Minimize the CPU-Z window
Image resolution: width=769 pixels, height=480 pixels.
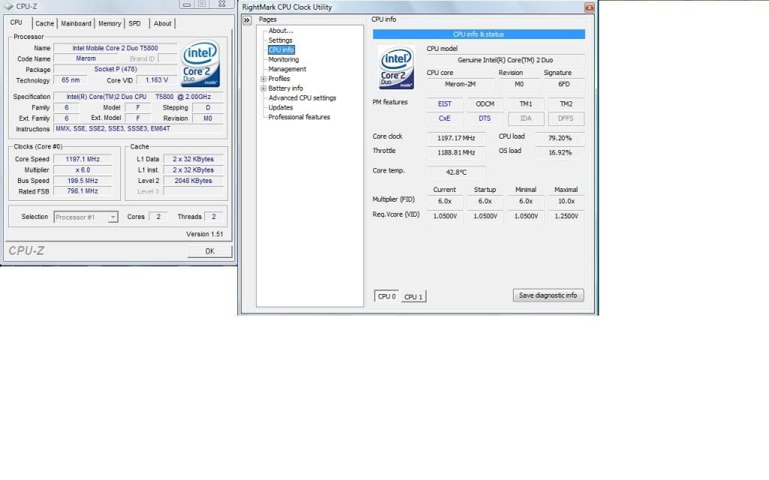[x=186, y=4]
